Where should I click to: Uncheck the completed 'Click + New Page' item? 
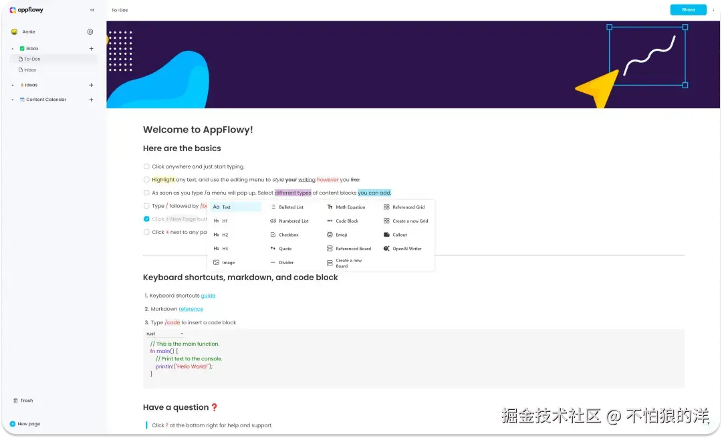click(146, 219)
